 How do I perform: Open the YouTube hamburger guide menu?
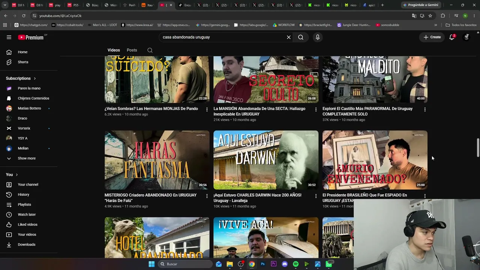click(x=9, y=37)
